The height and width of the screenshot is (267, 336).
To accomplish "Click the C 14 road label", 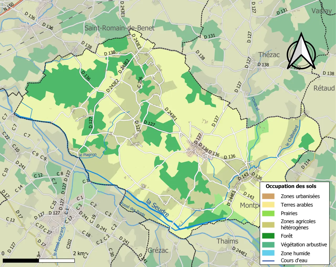I will (19, 189).
